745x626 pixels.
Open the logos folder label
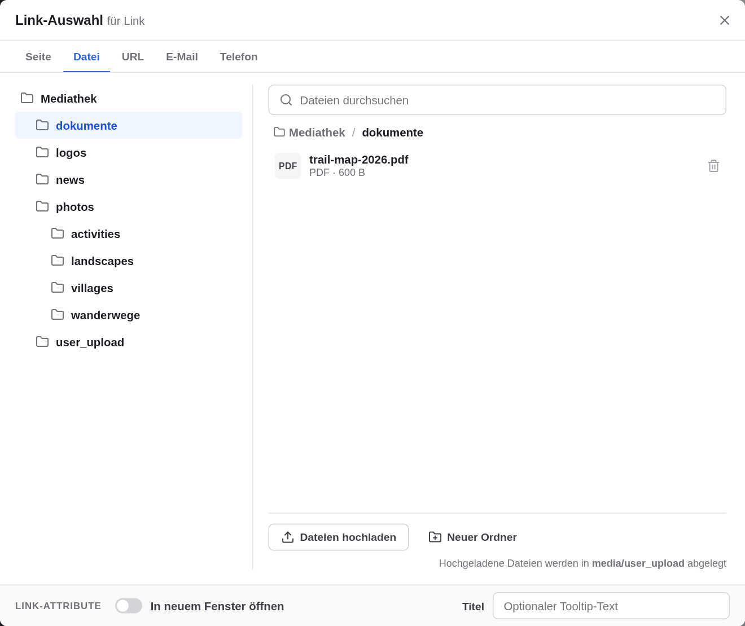click(x=71, y=153)
